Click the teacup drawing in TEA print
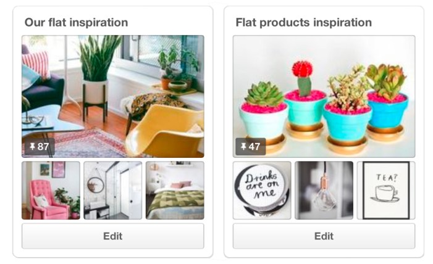This screenshot has width=433, height=264. (386, 193)
